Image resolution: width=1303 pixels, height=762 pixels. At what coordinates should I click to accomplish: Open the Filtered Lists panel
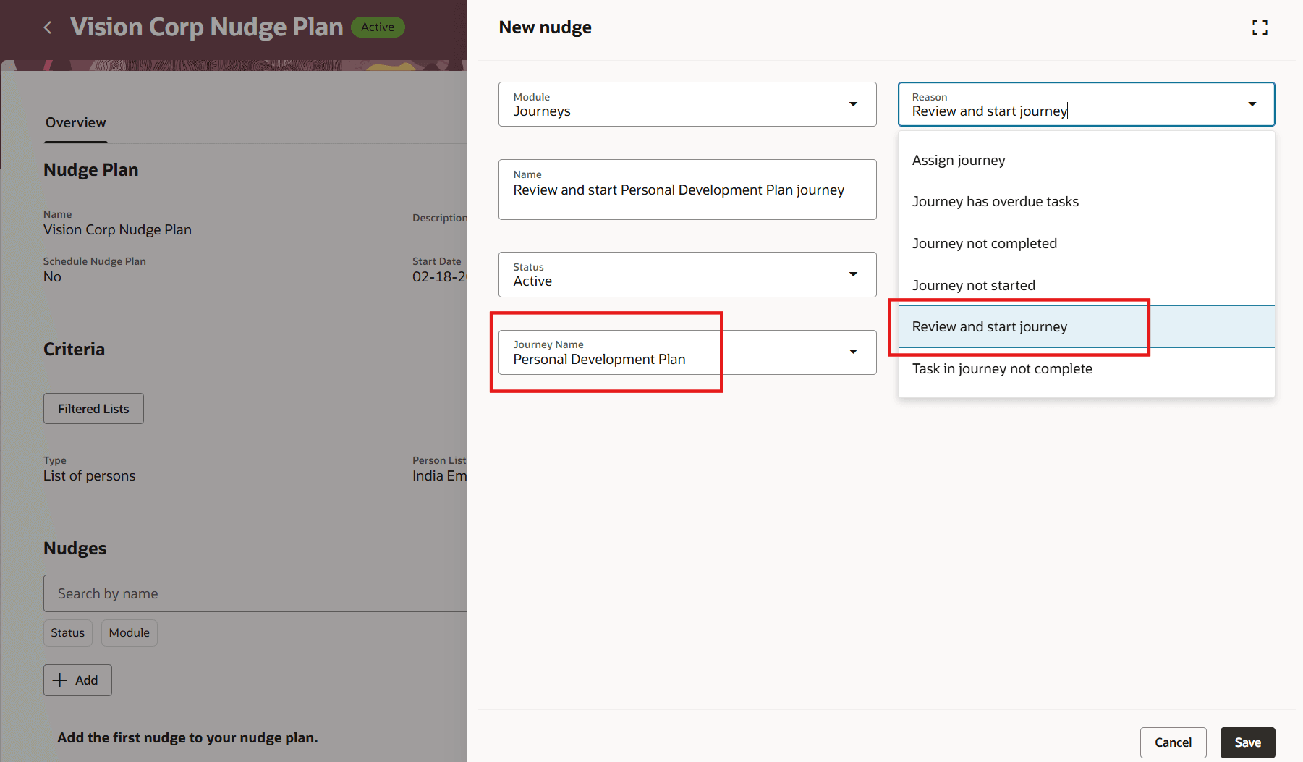coord(93,408)
